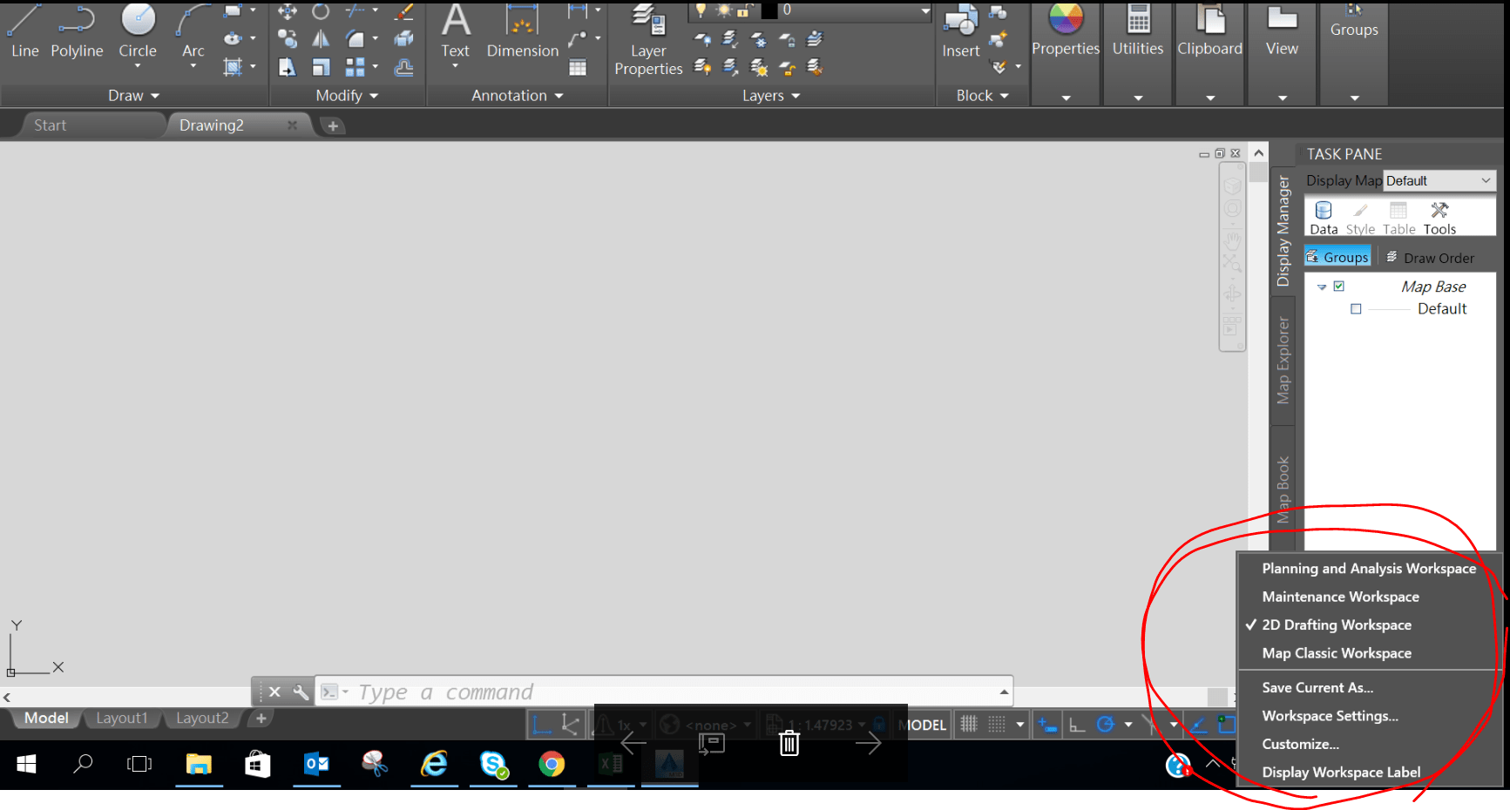Uncheck the Default layer in Map Base
This screenshot has width=1510, height=810.
[1356, 308]
